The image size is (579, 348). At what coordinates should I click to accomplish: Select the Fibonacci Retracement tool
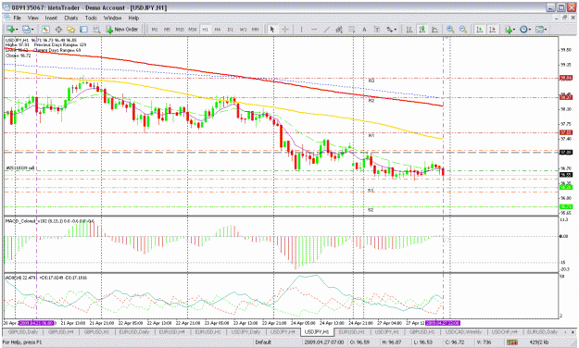pyautogui.click(x=351, y=29)
